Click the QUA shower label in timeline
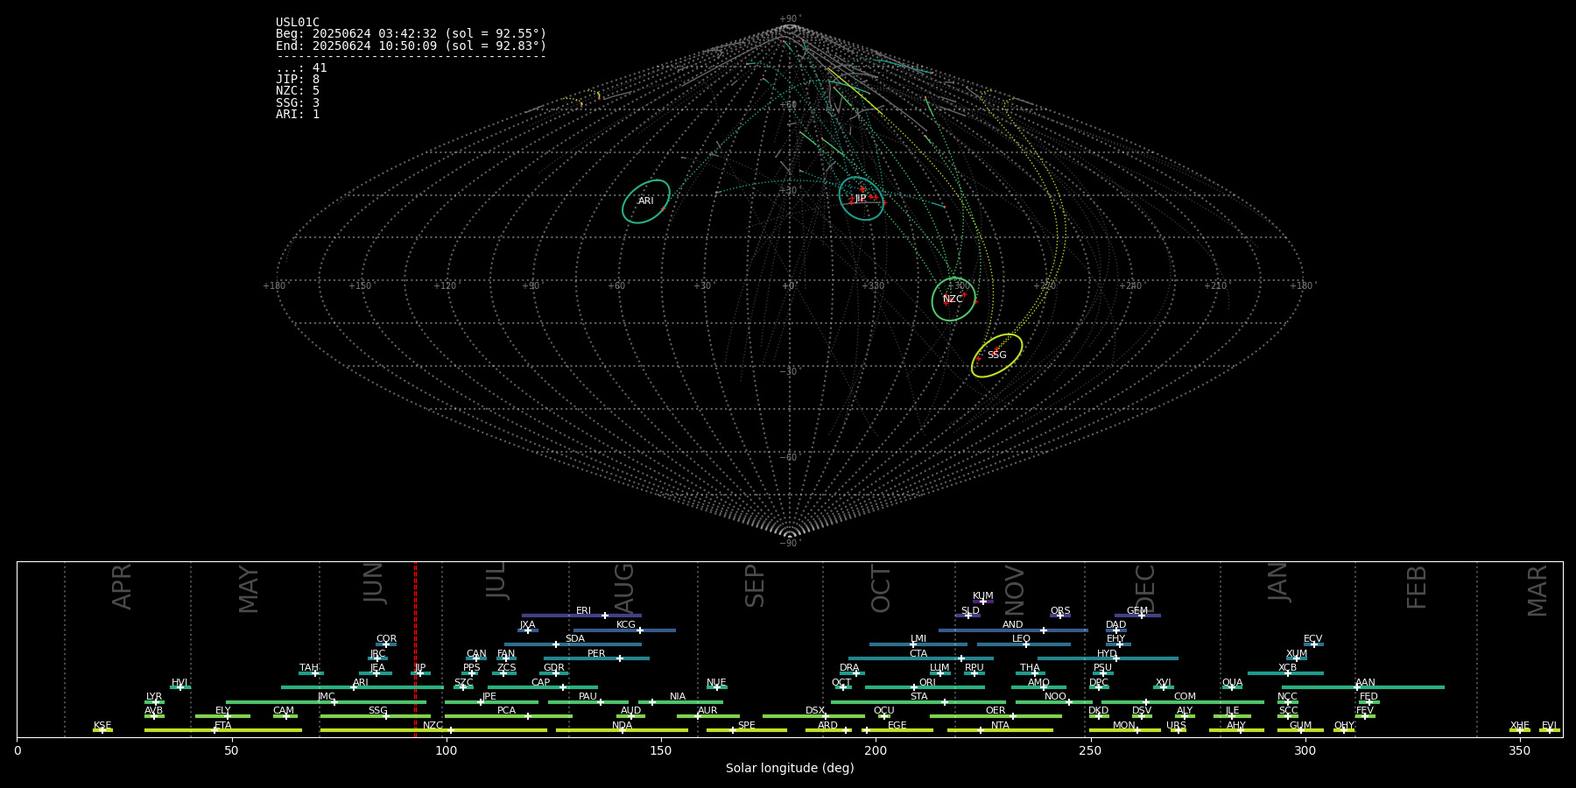1576x788 pixels. (x=1233, y=683)
